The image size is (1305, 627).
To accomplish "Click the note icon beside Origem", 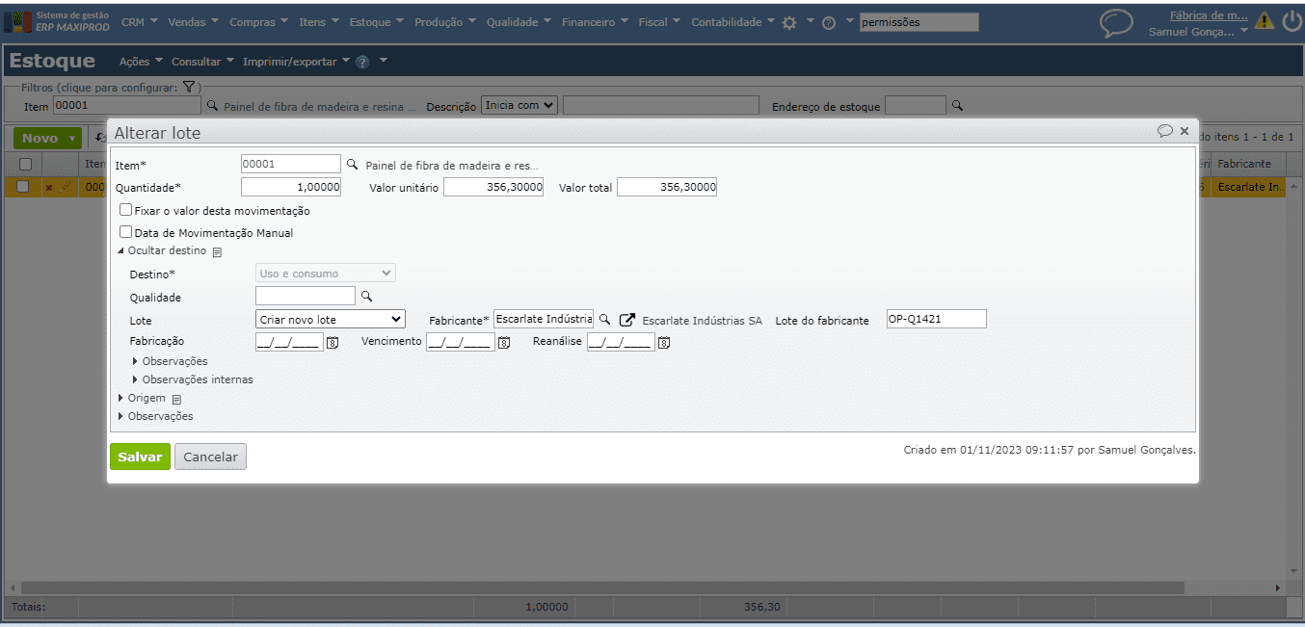I will (176, 399).
